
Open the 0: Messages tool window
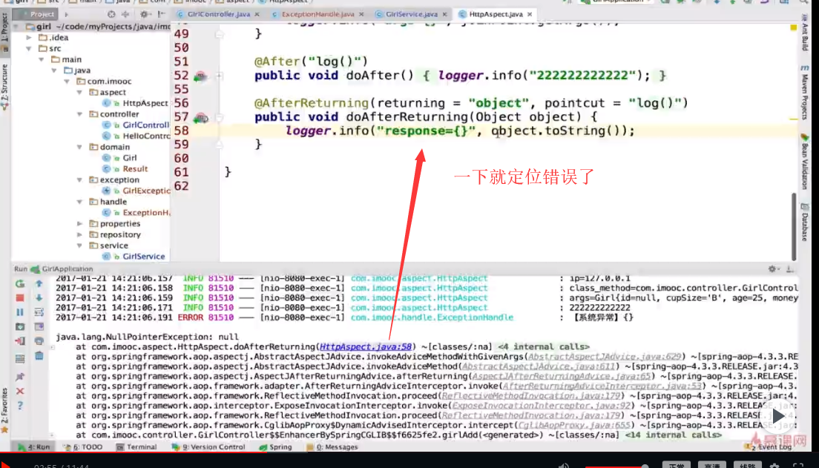tap(332, 447)
